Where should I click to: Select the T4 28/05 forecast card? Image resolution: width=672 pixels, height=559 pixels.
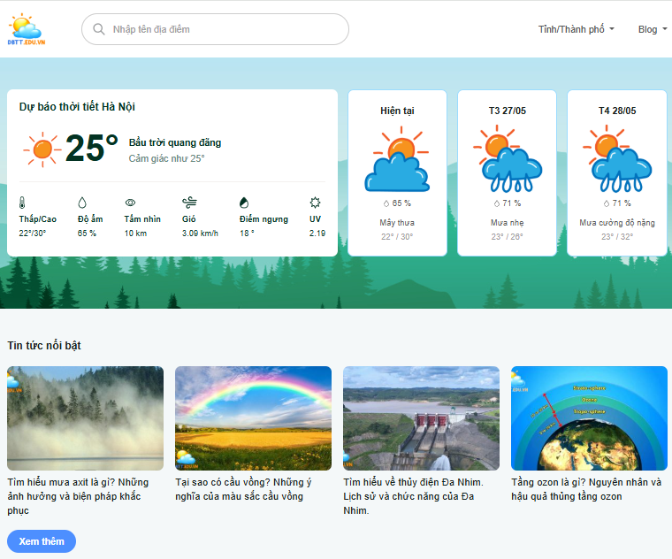(x=616, y=172)
